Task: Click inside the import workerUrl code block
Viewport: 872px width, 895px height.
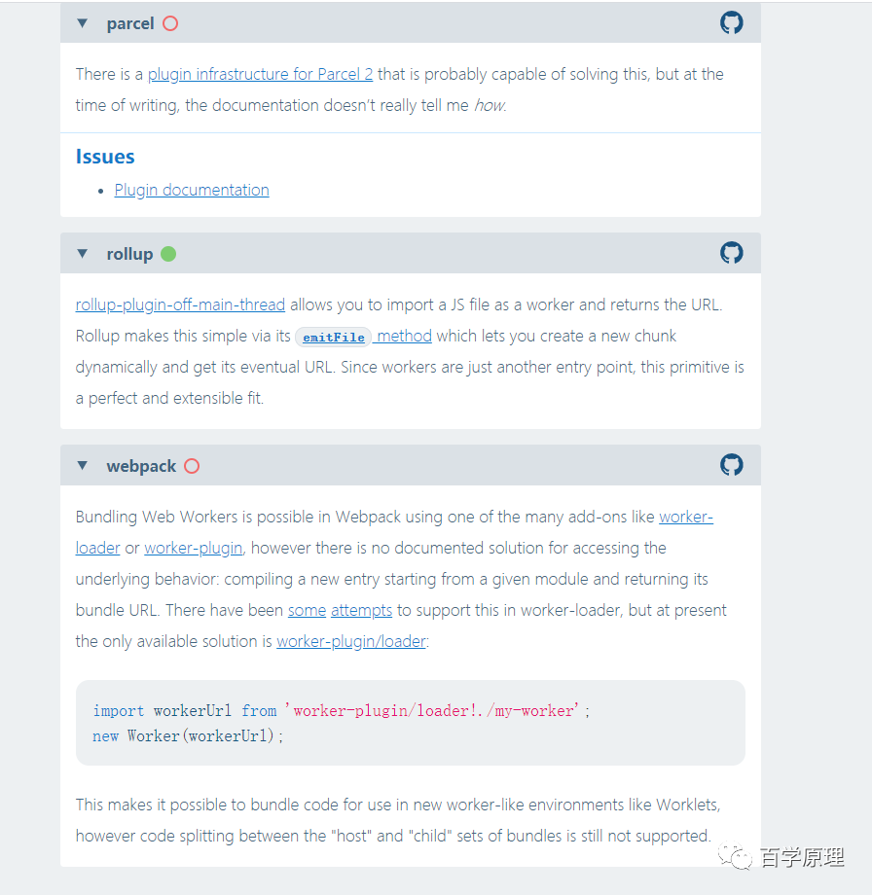Action: point(411,723)
